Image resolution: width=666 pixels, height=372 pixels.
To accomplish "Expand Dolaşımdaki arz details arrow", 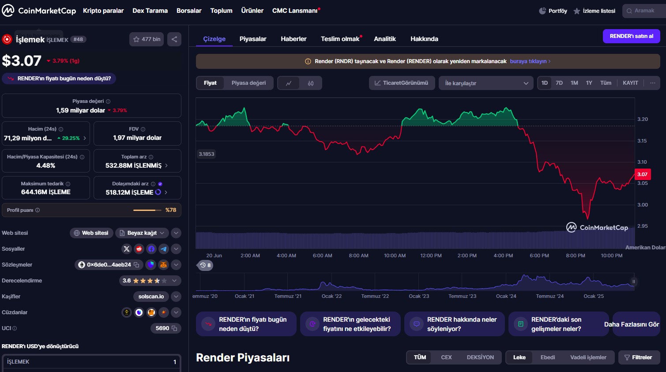I will tap(166, 192).
